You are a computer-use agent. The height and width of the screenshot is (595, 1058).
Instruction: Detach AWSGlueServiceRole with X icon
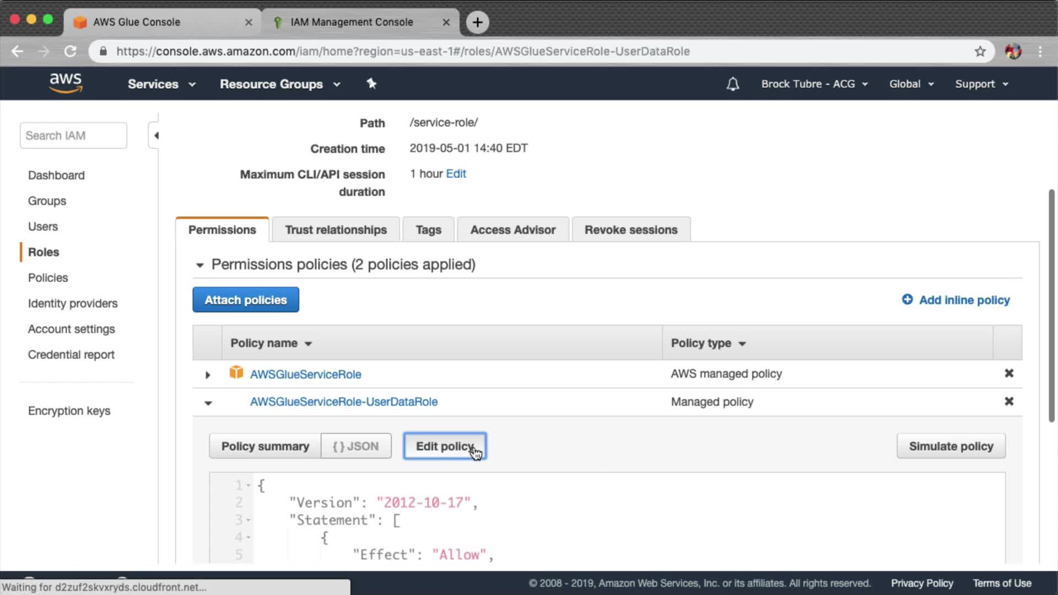pos(1008,374)
